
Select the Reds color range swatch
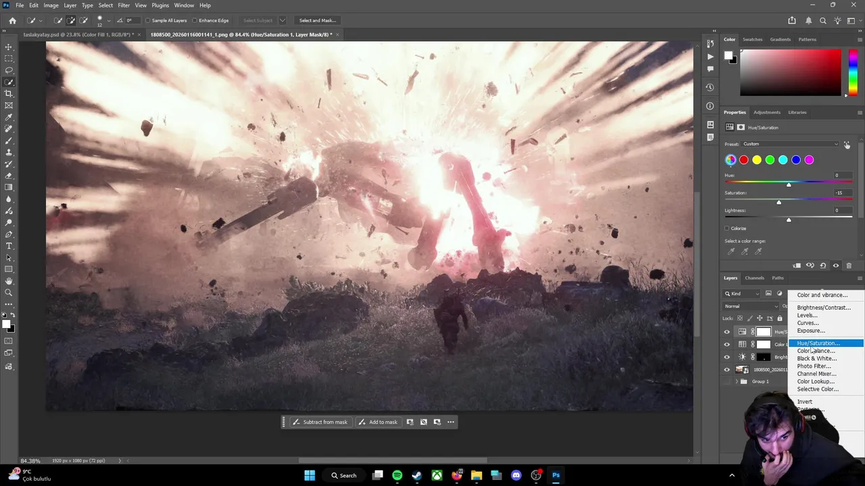[x=743, y=160]
